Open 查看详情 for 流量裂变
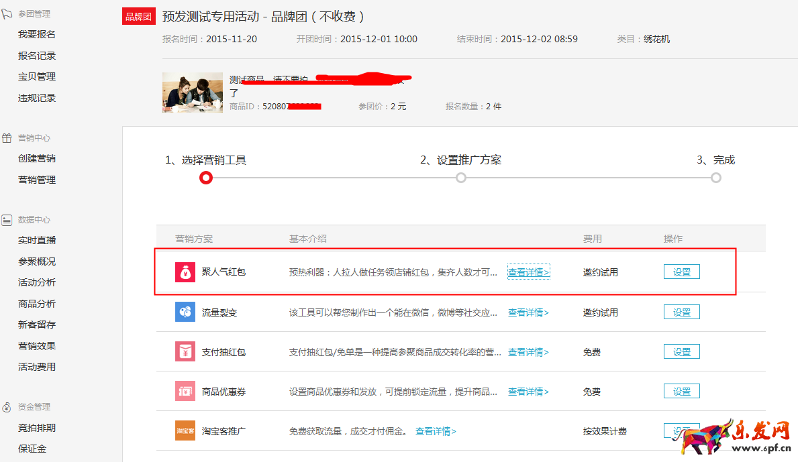The width and height of the screenshot is (798, 462). [529, 311]
